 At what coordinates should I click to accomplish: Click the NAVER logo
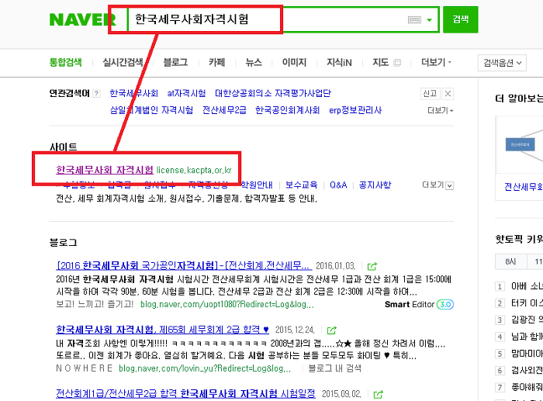coord(82,19)
